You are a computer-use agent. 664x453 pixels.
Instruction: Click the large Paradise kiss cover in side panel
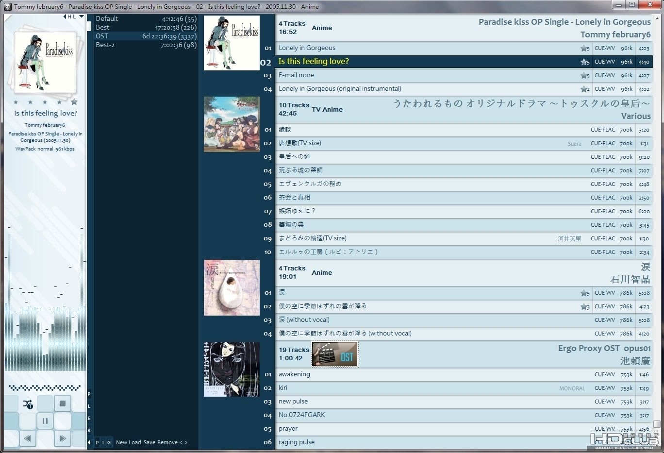click(45, 63)
